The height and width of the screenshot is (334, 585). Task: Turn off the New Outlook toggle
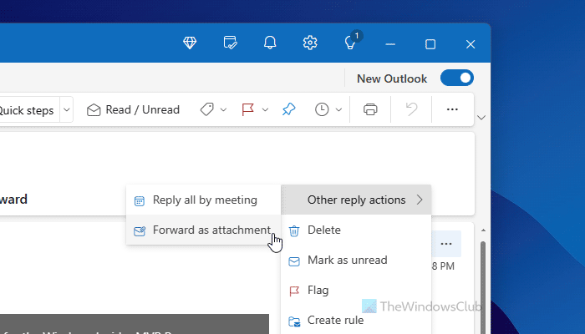[456, 78]
